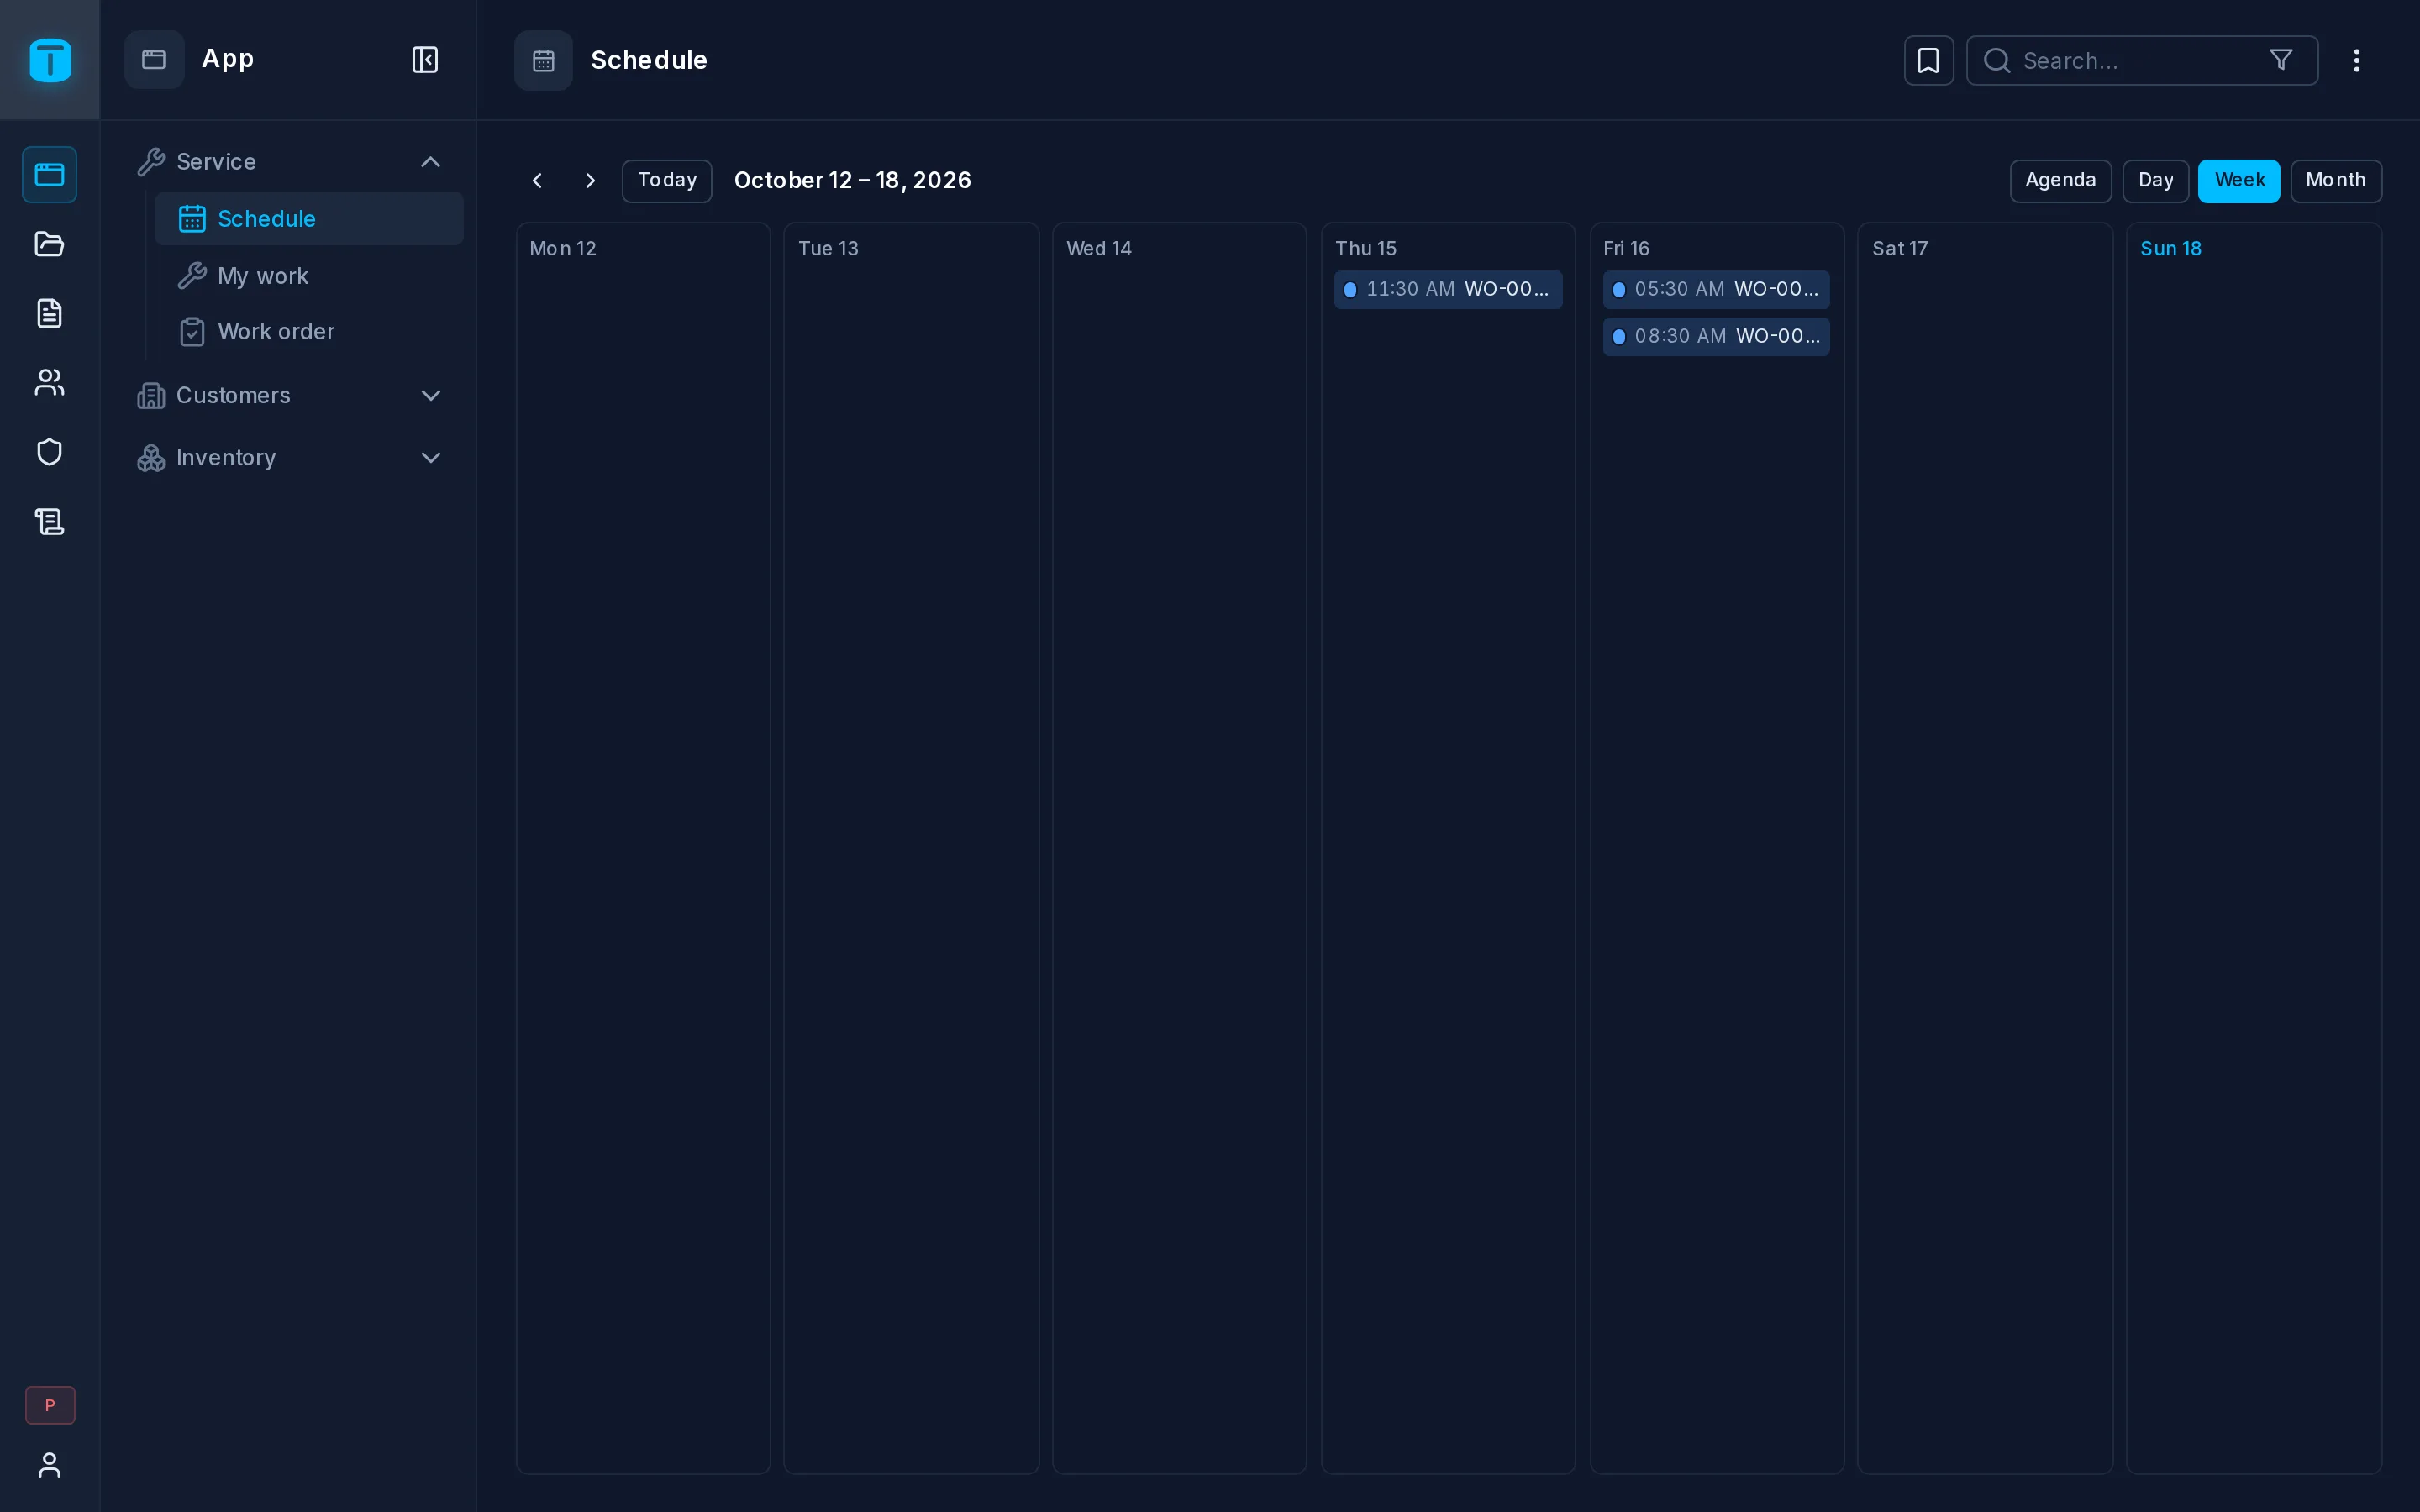The image size is (2420, 1512).
Task: Open Schedule in the sidebar
Action: point(309,218)
